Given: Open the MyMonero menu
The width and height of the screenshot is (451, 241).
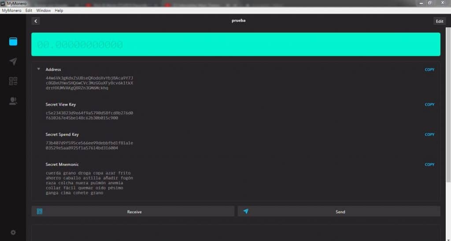Looking at the screenshot, I should point(11,11).
